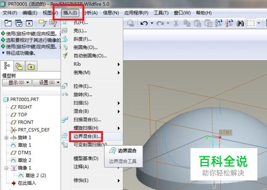This screenshot has width=267, height=190.
Task: Click the Copy icon in toolbar
Action: point(187,23)
